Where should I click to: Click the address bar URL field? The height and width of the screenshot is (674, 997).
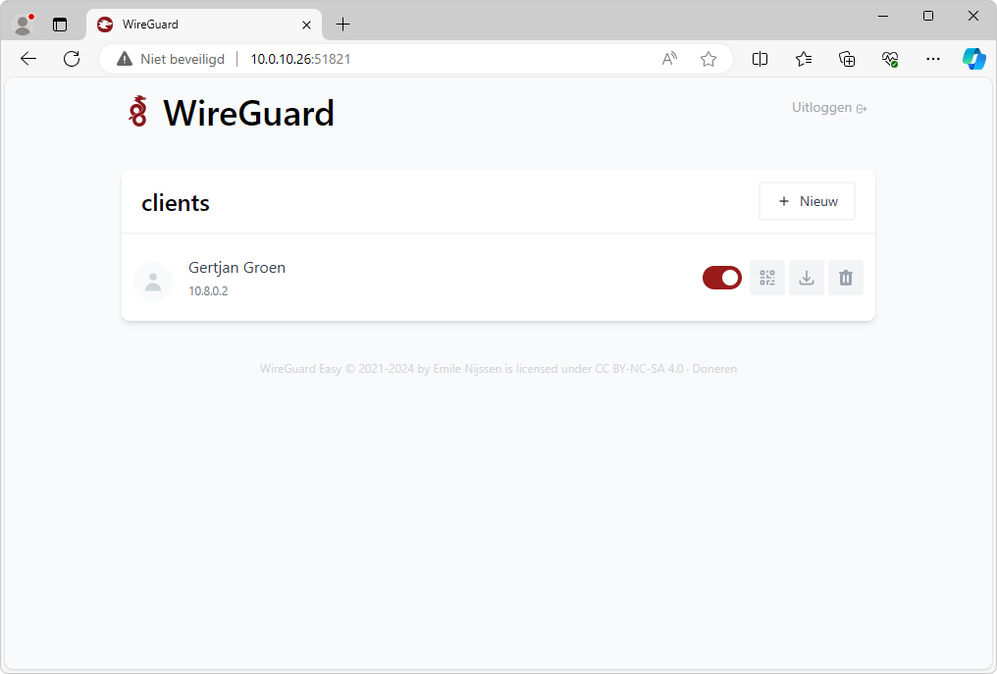pos(442,59)
